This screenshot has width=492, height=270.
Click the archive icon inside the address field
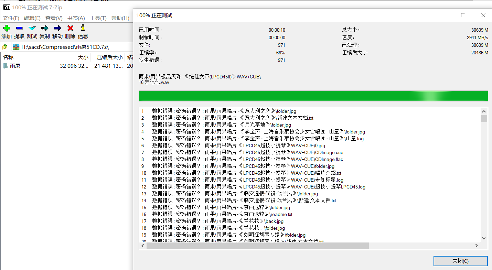[x=16, y=47]
